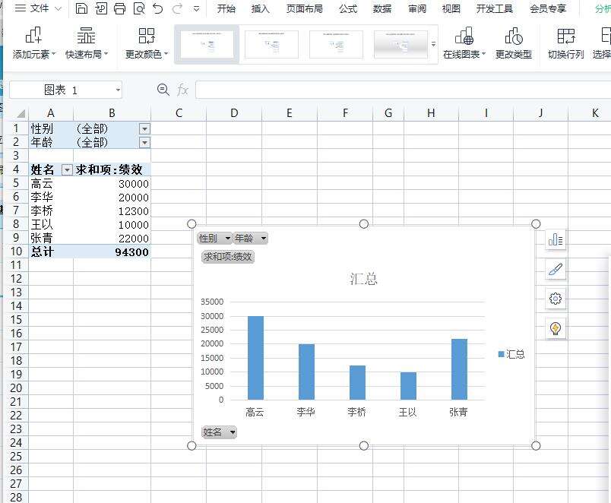
Task: Click the lightbulb suggestion side icon
Action: click(556, 328)
